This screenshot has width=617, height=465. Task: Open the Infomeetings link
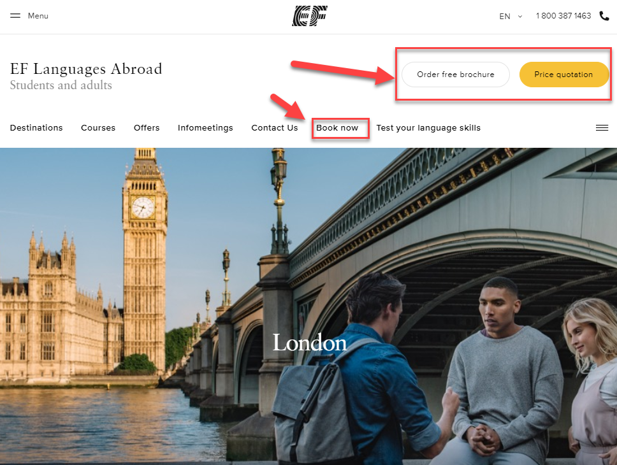pos(205,128)
